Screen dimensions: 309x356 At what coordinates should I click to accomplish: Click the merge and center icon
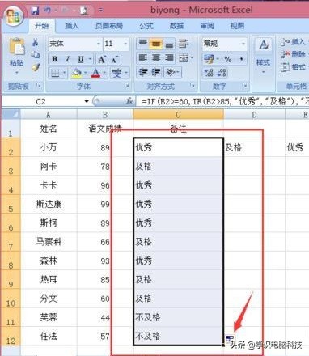[x=184, y=58]
